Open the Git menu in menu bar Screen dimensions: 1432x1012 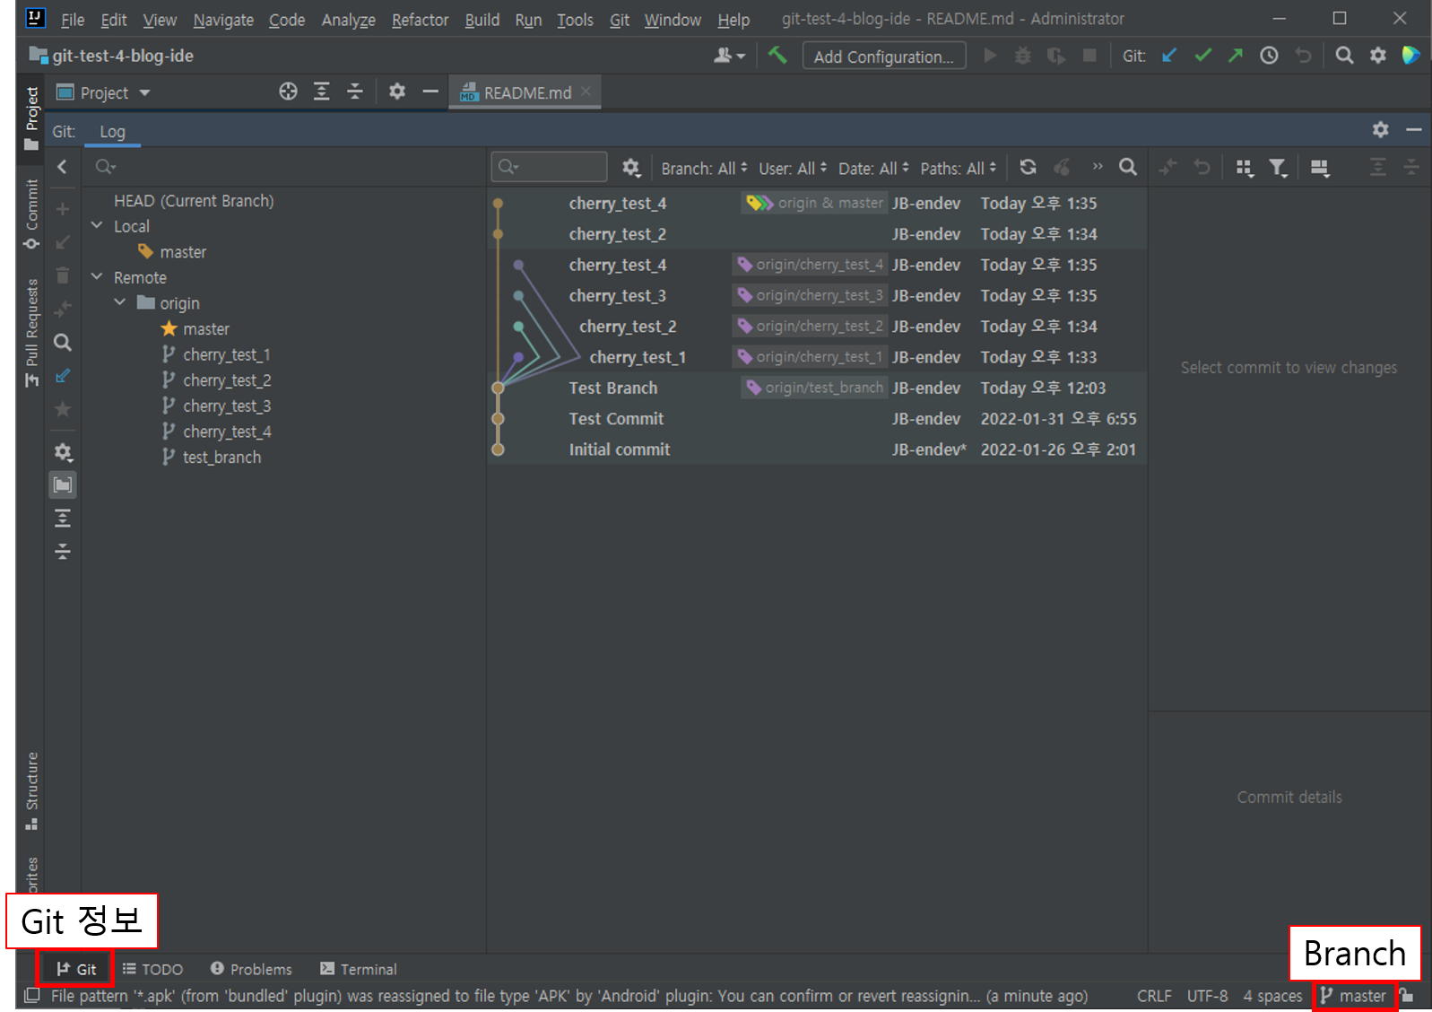pyautogui.click(x=620, y=20)
